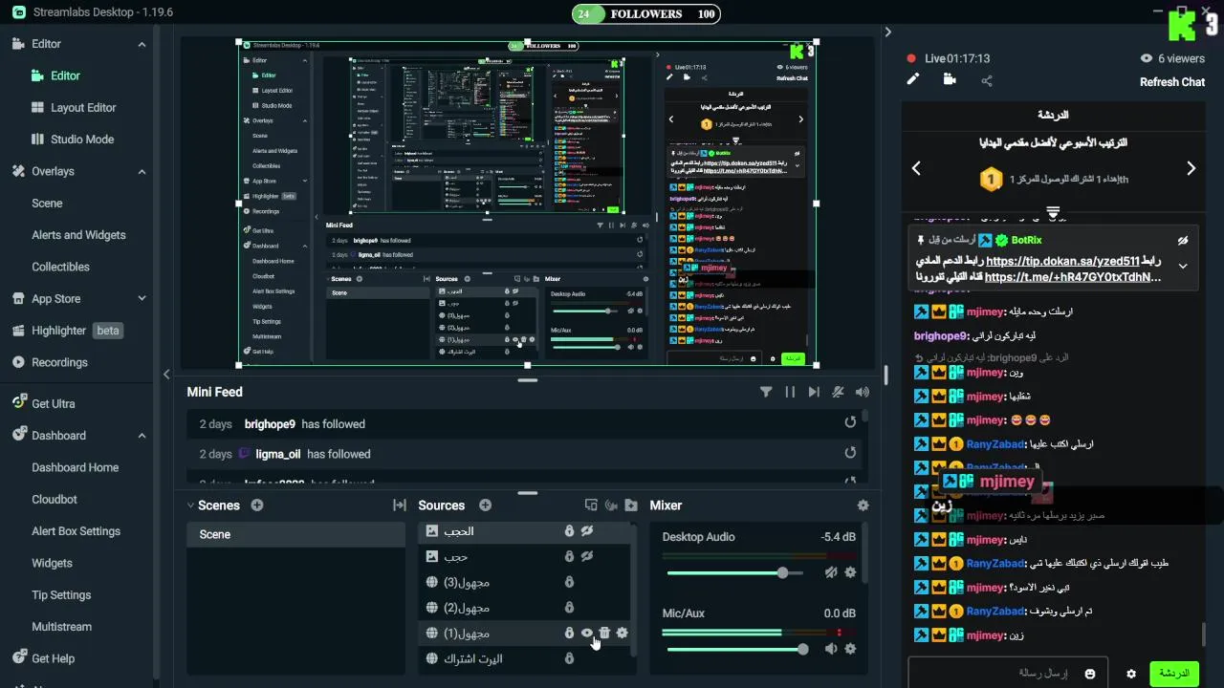Add a new scene with plus icon

point(256,505)
